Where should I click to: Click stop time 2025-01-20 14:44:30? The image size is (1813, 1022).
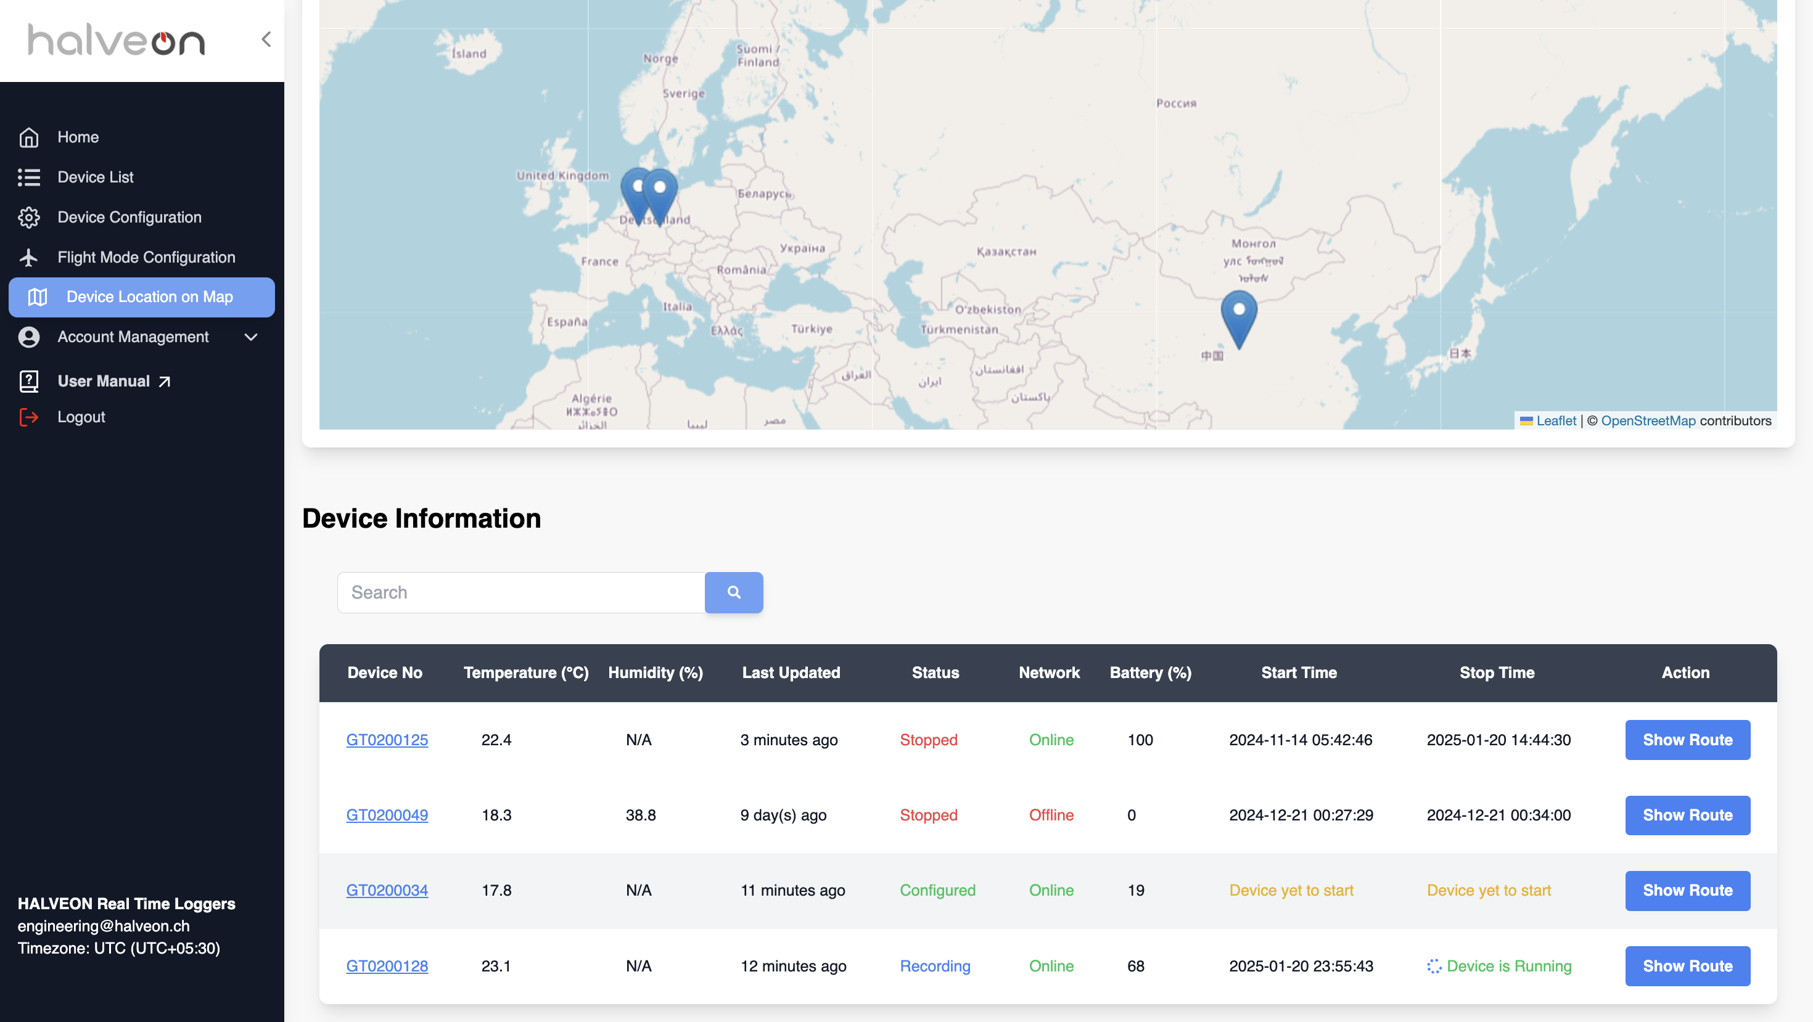[1498, 740]
